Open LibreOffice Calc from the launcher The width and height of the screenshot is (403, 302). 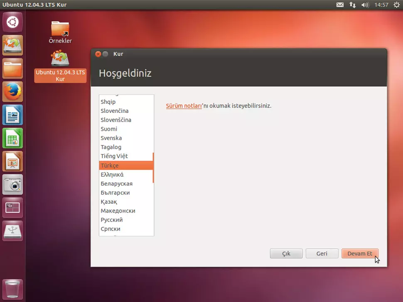coord(12,138)
